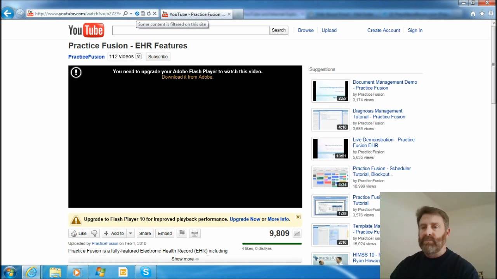
Task: Click the Stop icon in address bar
Action: 155,14
